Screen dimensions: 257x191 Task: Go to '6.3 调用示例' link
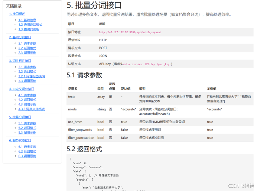click(27, 156)
